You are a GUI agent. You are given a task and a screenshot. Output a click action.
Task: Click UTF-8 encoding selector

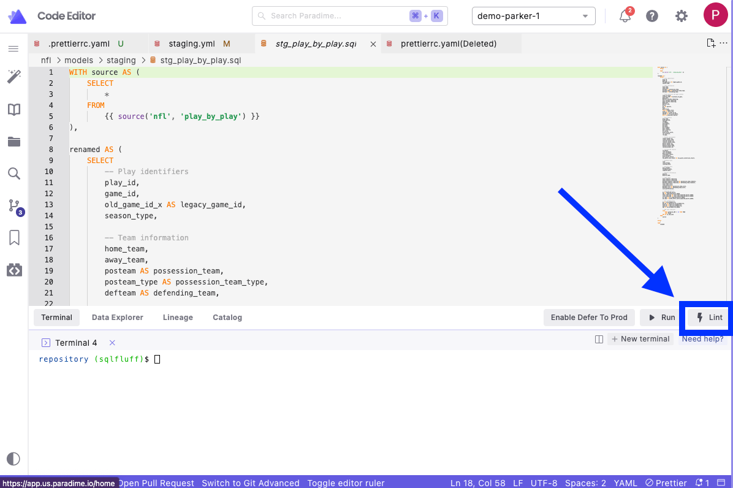544,483
